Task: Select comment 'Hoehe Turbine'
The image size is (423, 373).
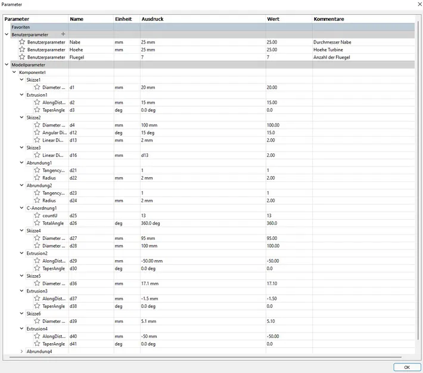Action: click(x=328, y=50)
